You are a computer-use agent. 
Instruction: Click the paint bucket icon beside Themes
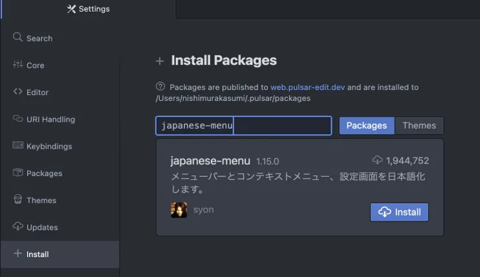click(x=17, y=199)
